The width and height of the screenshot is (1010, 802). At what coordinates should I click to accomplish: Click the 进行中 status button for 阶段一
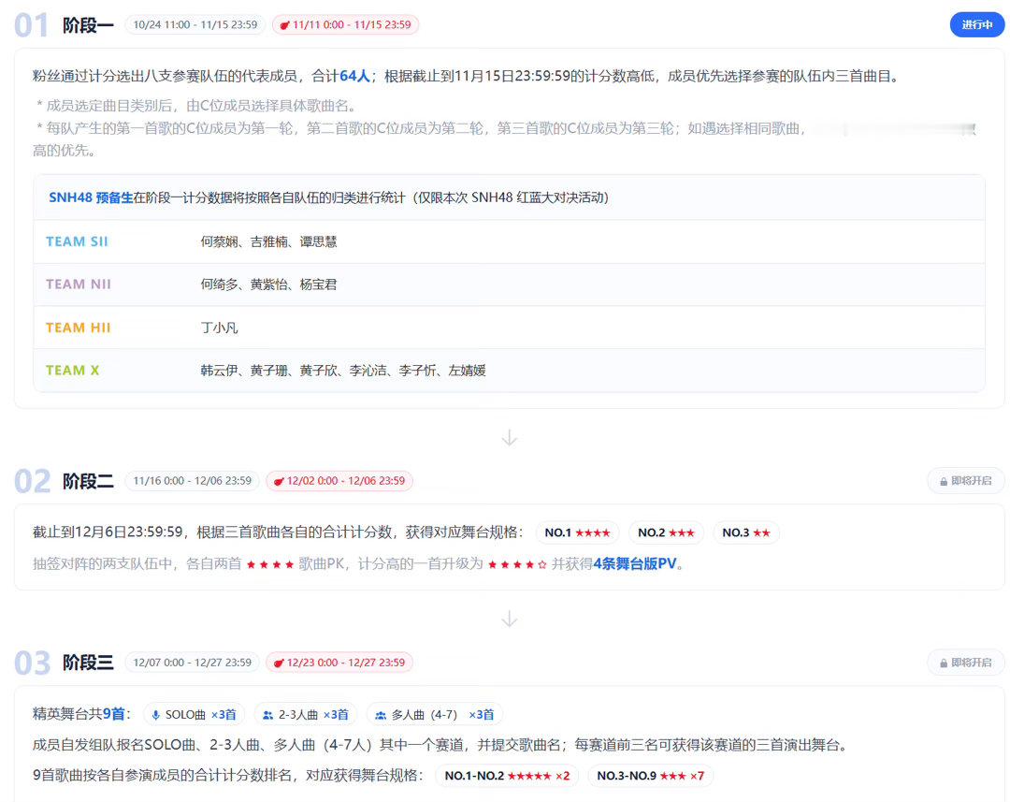(x=976, y=25)
